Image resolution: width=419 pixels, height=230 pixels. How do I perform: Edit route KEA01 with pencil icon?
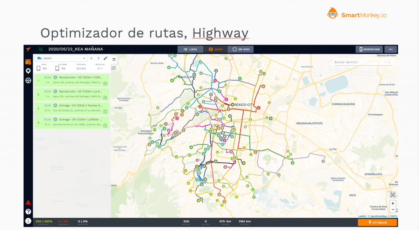(x=106, y=58)
